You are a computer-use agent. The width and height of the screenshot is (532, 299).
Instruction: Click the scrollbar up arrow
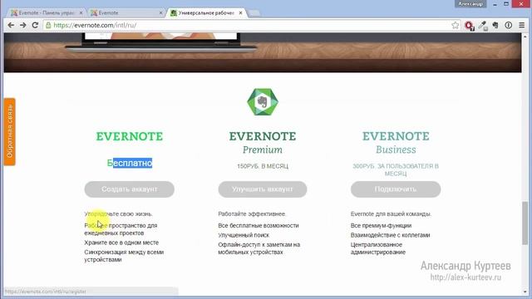[x=525, y=36]
